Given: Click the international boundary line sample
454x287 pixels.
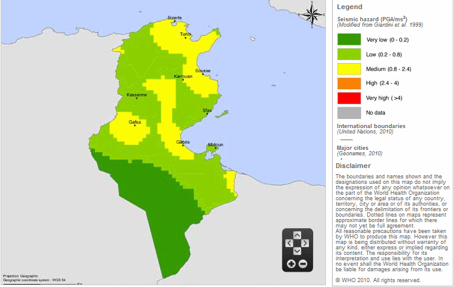Looking at the screenshot, I should 347,140.
